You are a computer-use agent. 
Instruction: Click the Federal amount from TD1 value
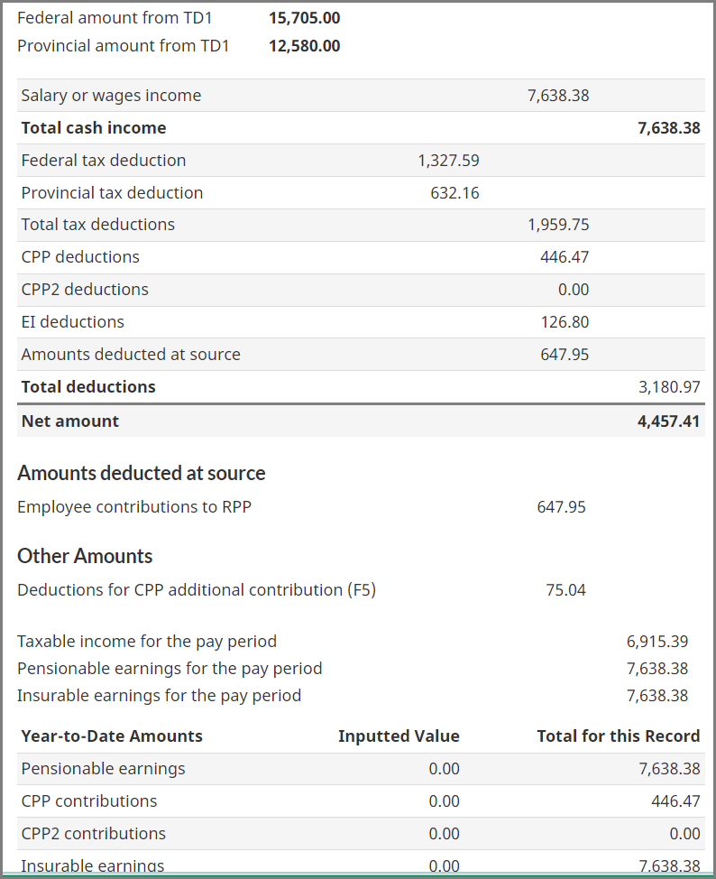point(304,18)
